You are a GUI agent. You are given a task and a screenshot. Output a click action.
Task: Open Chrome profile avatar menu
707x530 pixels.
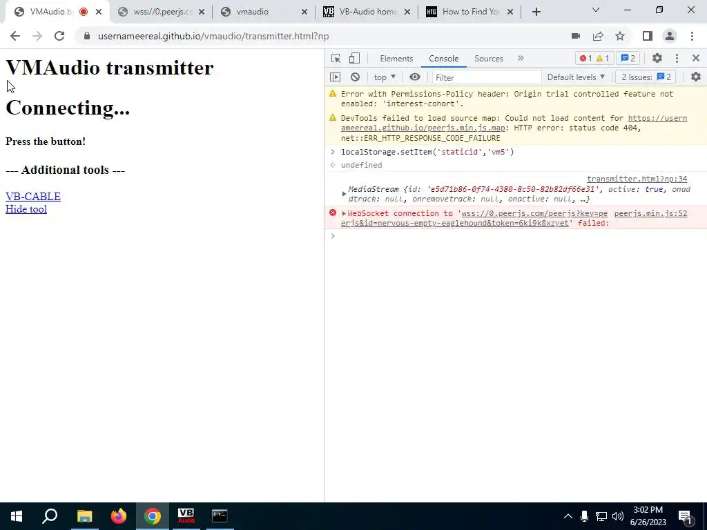point(670,36)
